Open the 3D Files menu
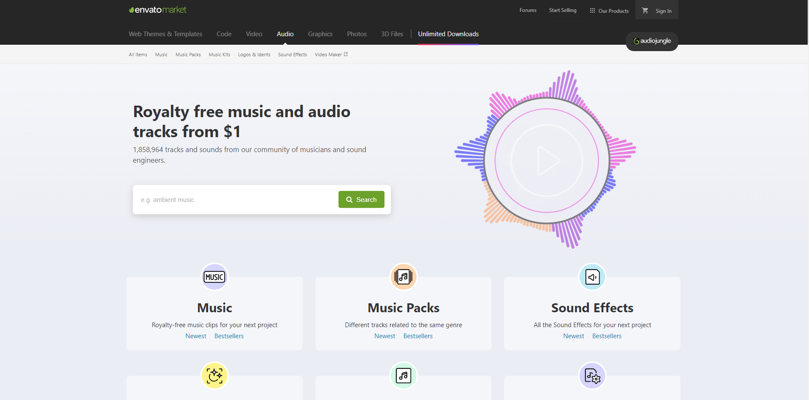The width and height of the screenshot is (809, 400). (x=392, y=34)
